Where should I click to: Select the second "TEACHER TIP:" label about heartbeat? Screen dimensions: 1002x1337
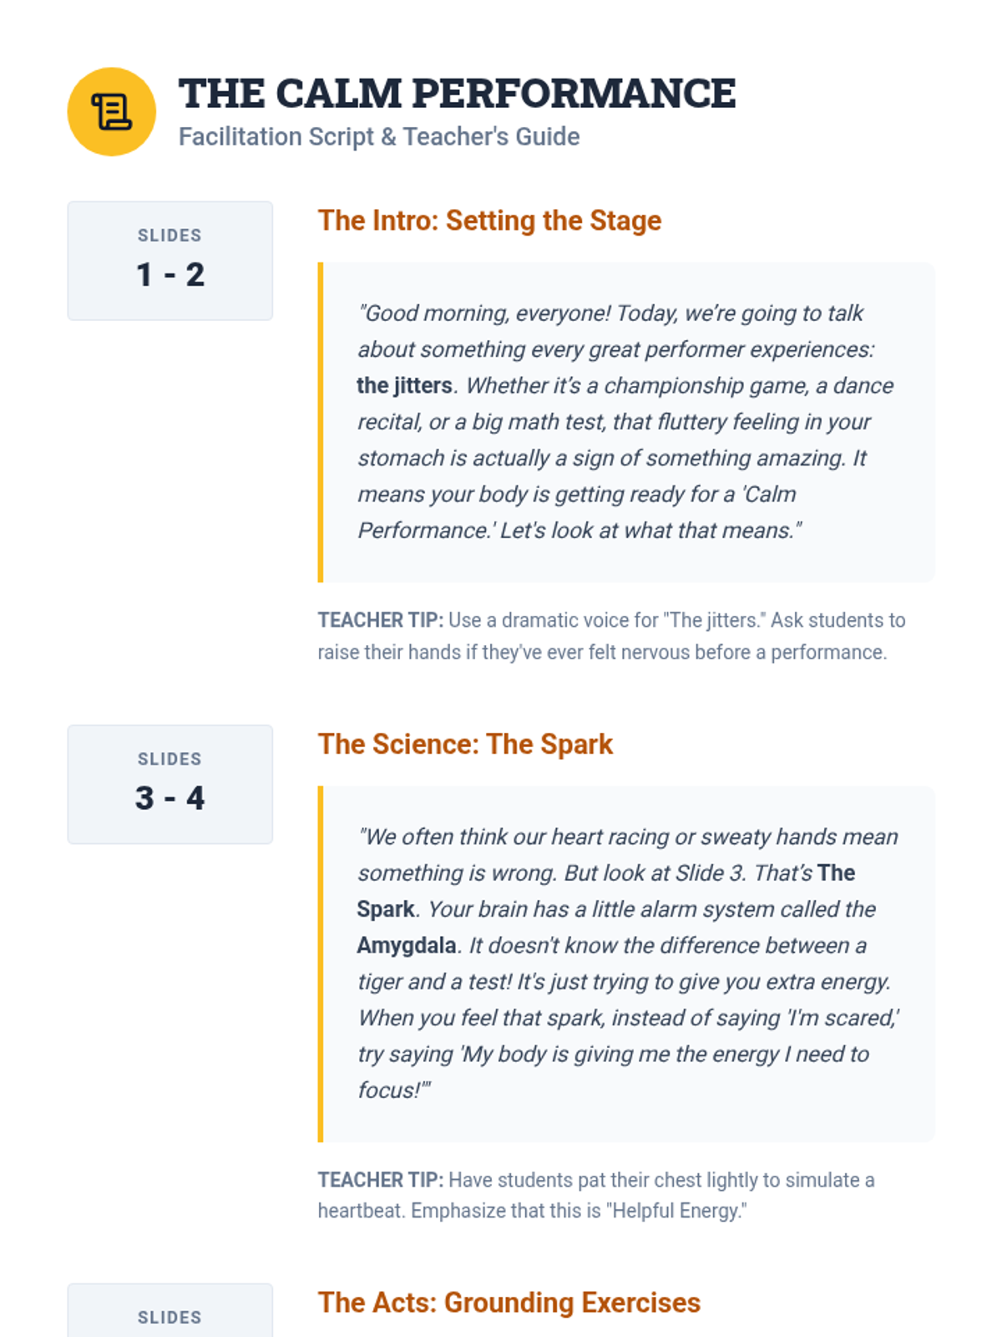381,1180
